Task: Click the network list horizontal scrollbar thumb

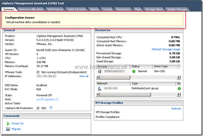Action: click(126, 95)
